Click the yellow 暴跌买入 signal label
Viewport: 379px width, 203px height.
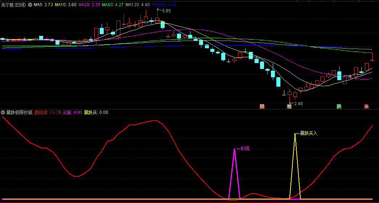point(308,133)
